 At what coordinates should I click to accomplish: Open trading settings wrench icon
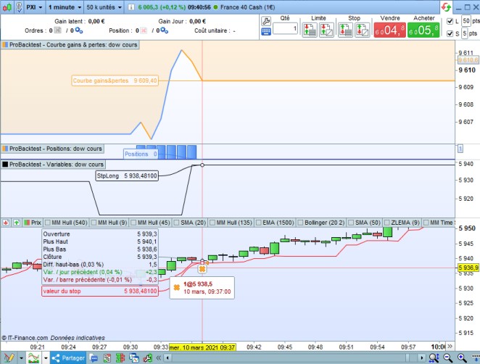(x=266, y=21)
